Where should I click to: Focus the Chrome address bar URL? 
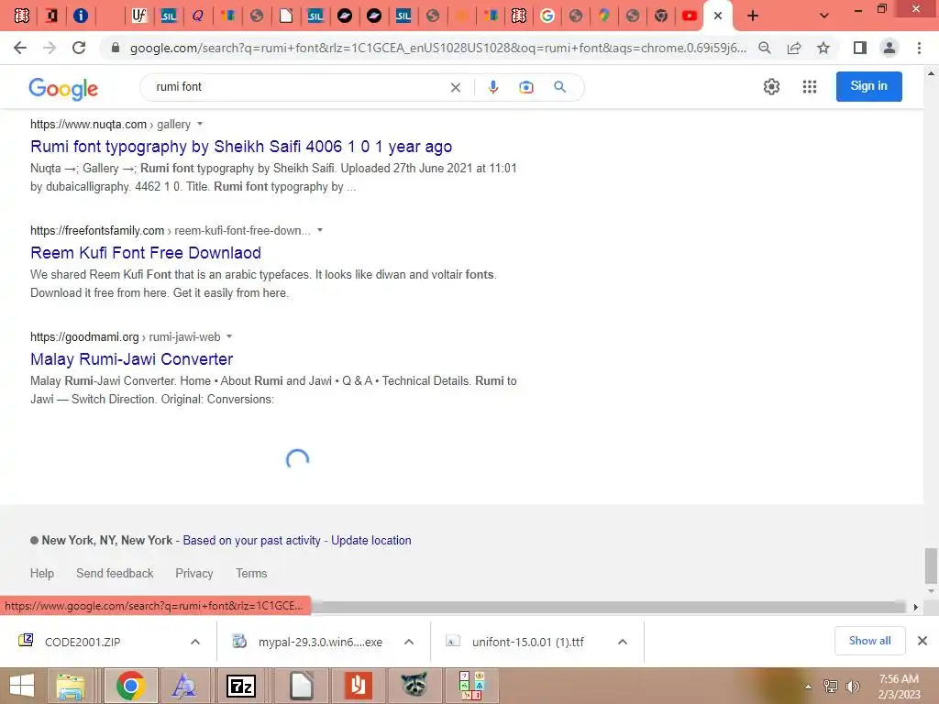437,48
